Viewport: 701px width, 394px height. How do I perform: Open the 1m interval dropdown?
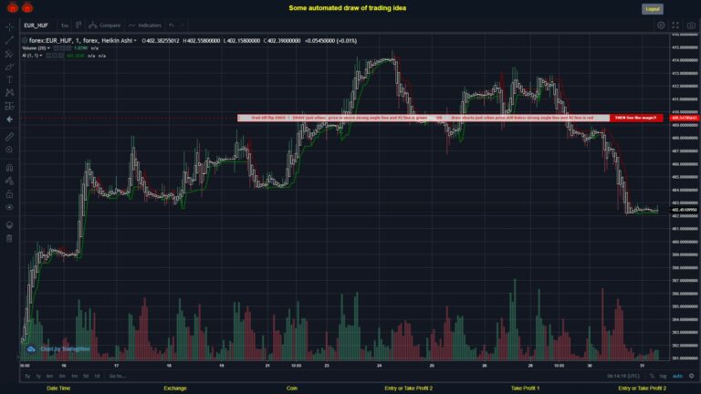pos(65,26)
